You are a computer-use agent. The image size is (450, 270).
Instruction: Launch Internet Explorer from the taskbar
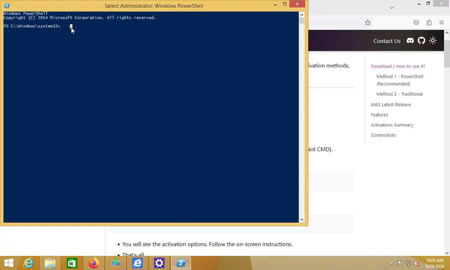point(28,263)
